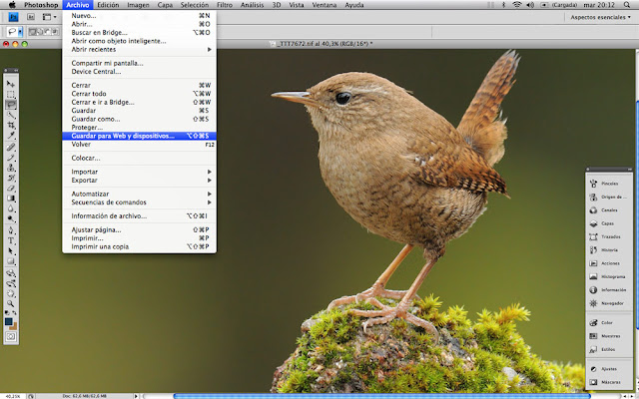639x399 pixels.
Task: Open the foreground color swatch
Action: (x=9, y=321)
